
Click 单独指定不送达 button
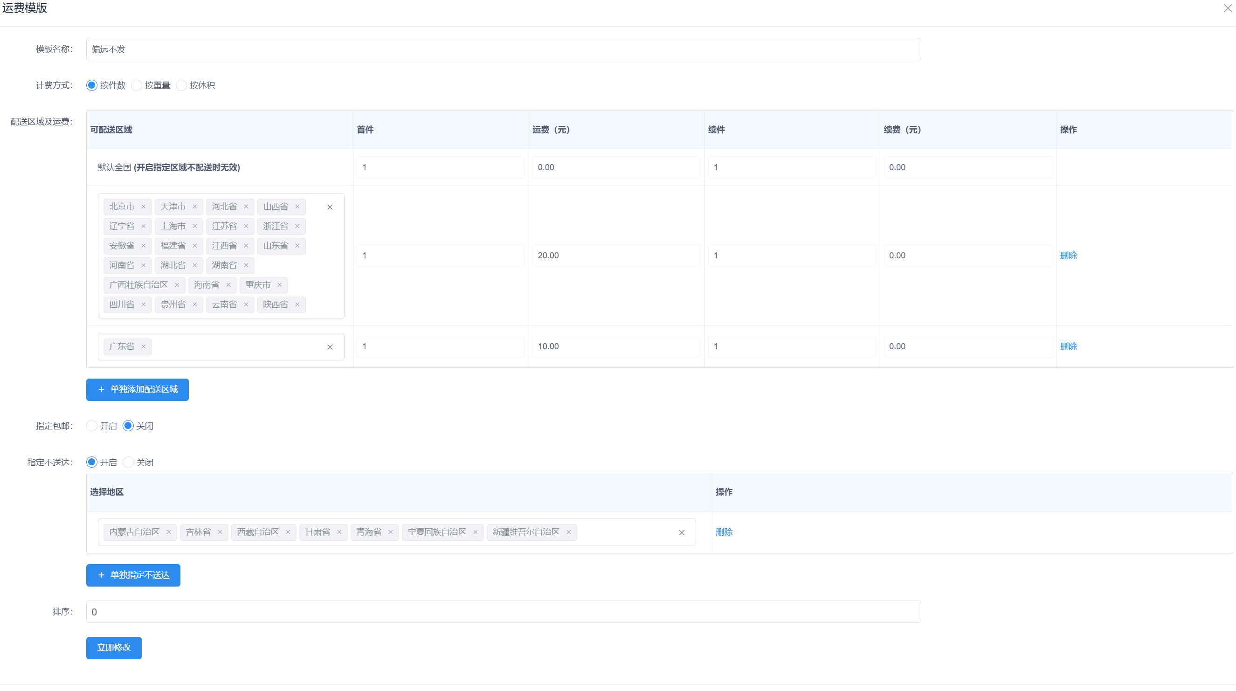[x=133, y=575]
